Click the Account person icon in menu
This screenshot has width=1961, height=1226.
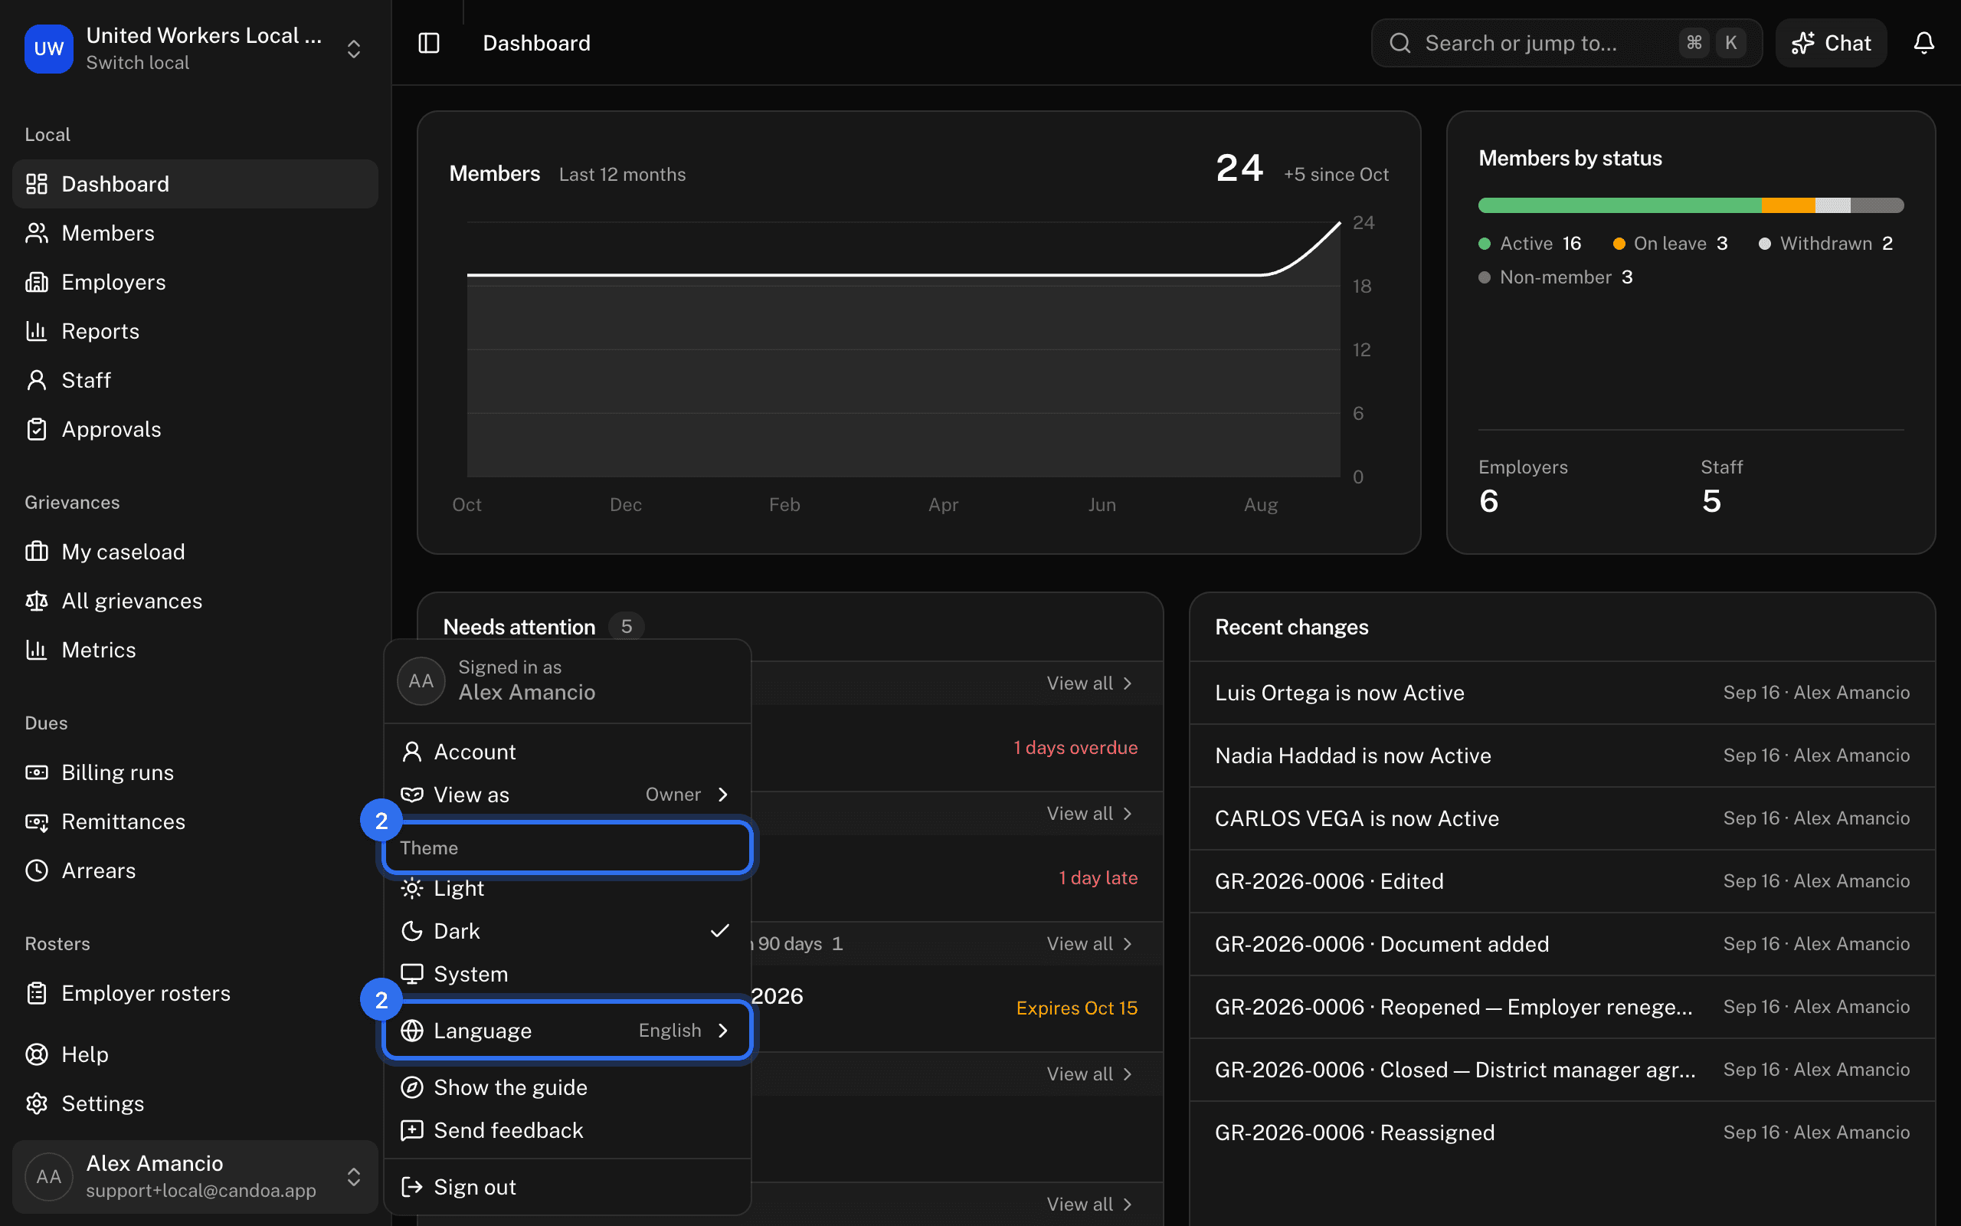411,752
